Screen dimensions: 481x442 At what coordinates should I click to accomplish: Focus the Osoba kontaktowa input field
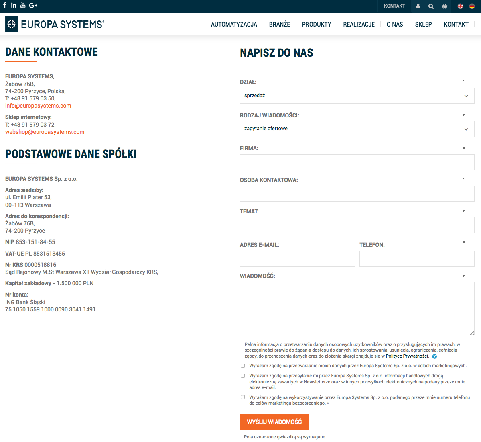[357, 194]
